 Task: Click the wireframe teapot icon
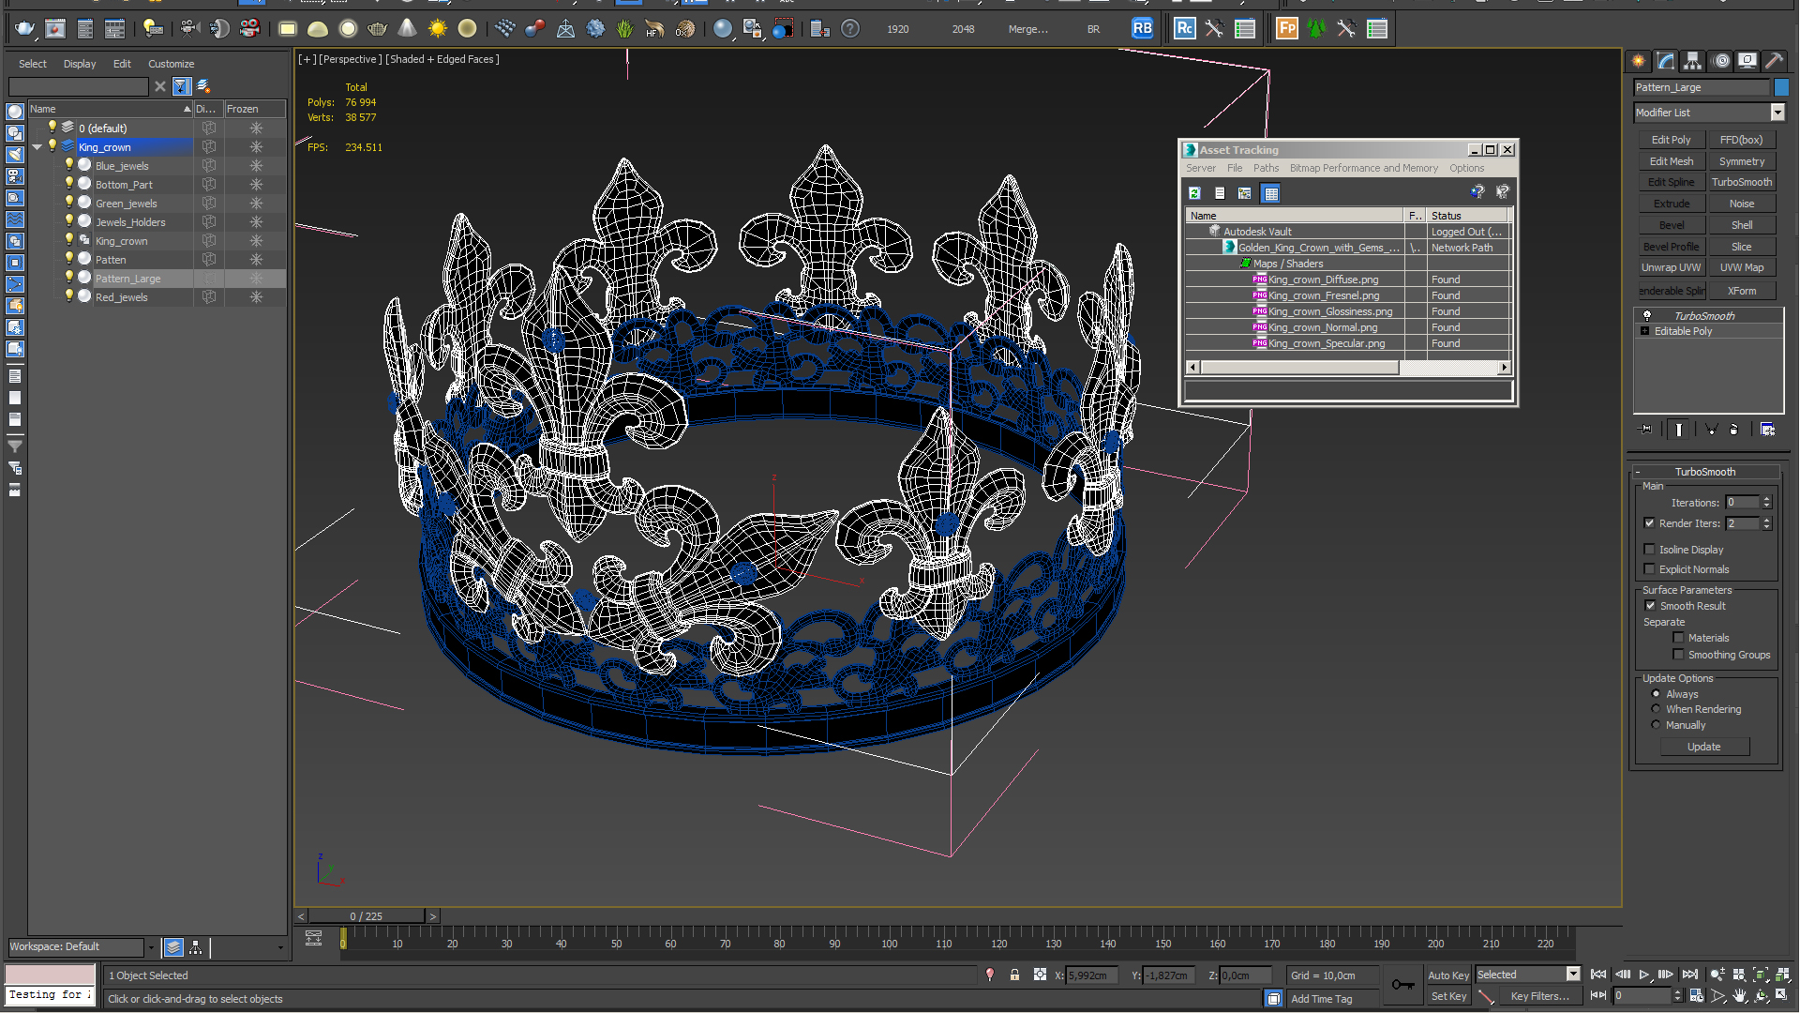point(378,29)
